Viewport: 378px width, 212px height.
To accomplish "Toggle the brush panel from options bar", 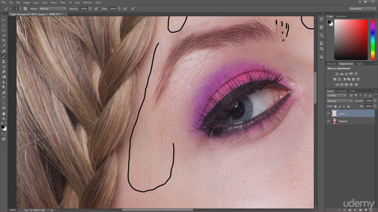I will 25,9.
